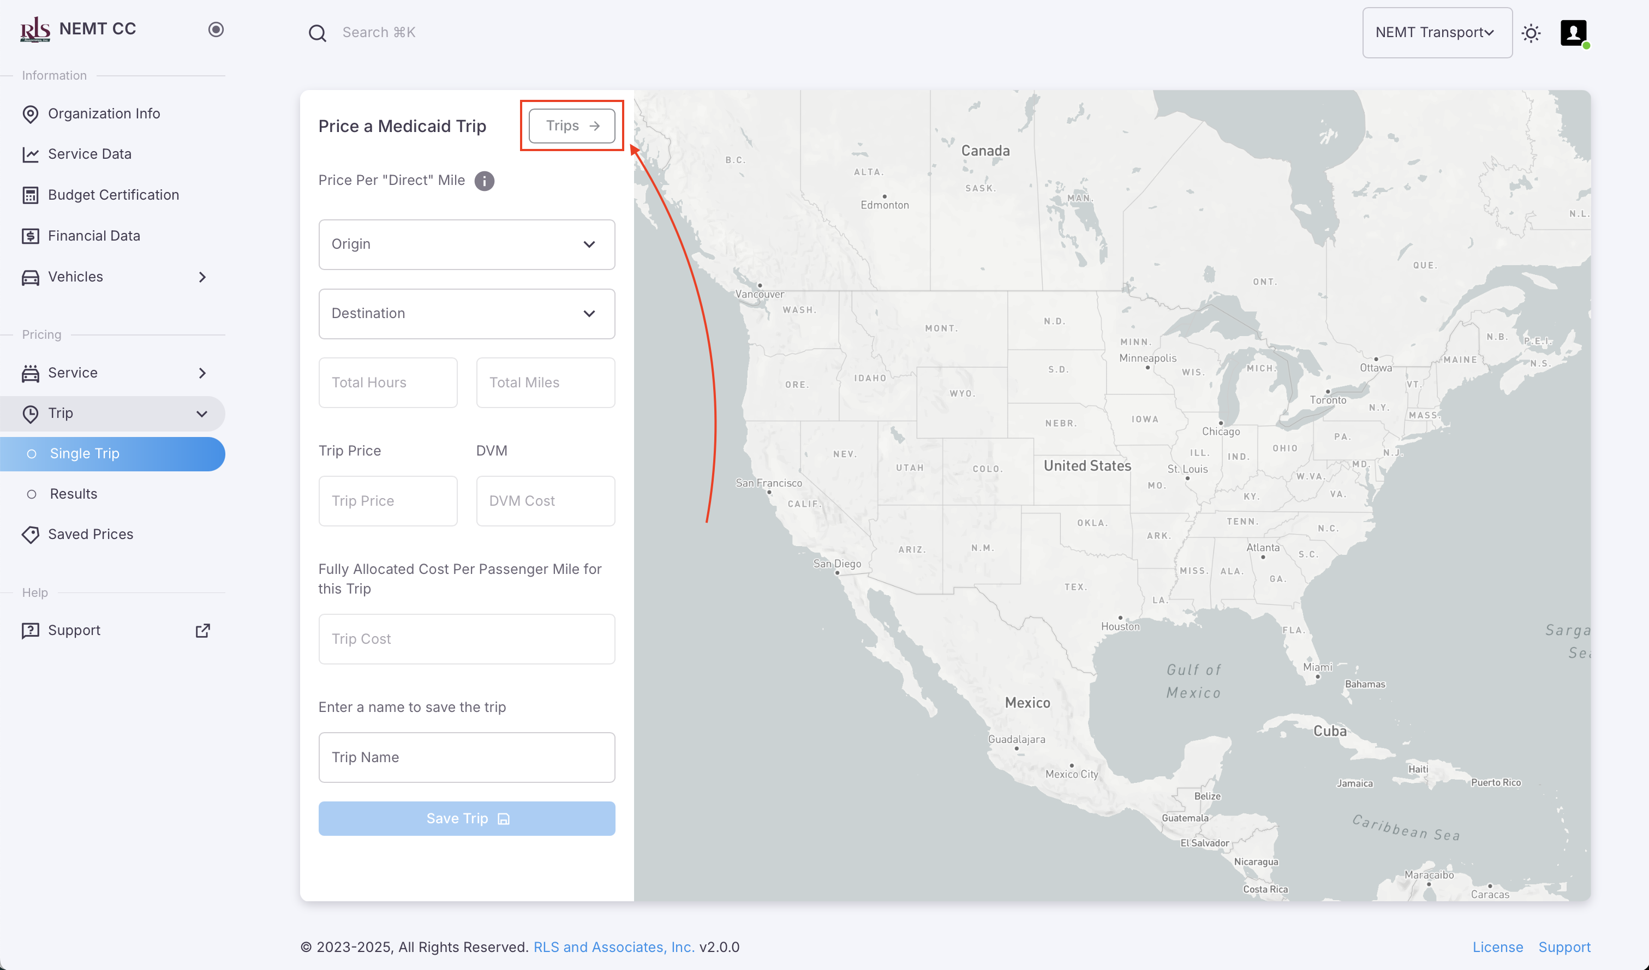Open the NEMT Transport selector

1436,33
